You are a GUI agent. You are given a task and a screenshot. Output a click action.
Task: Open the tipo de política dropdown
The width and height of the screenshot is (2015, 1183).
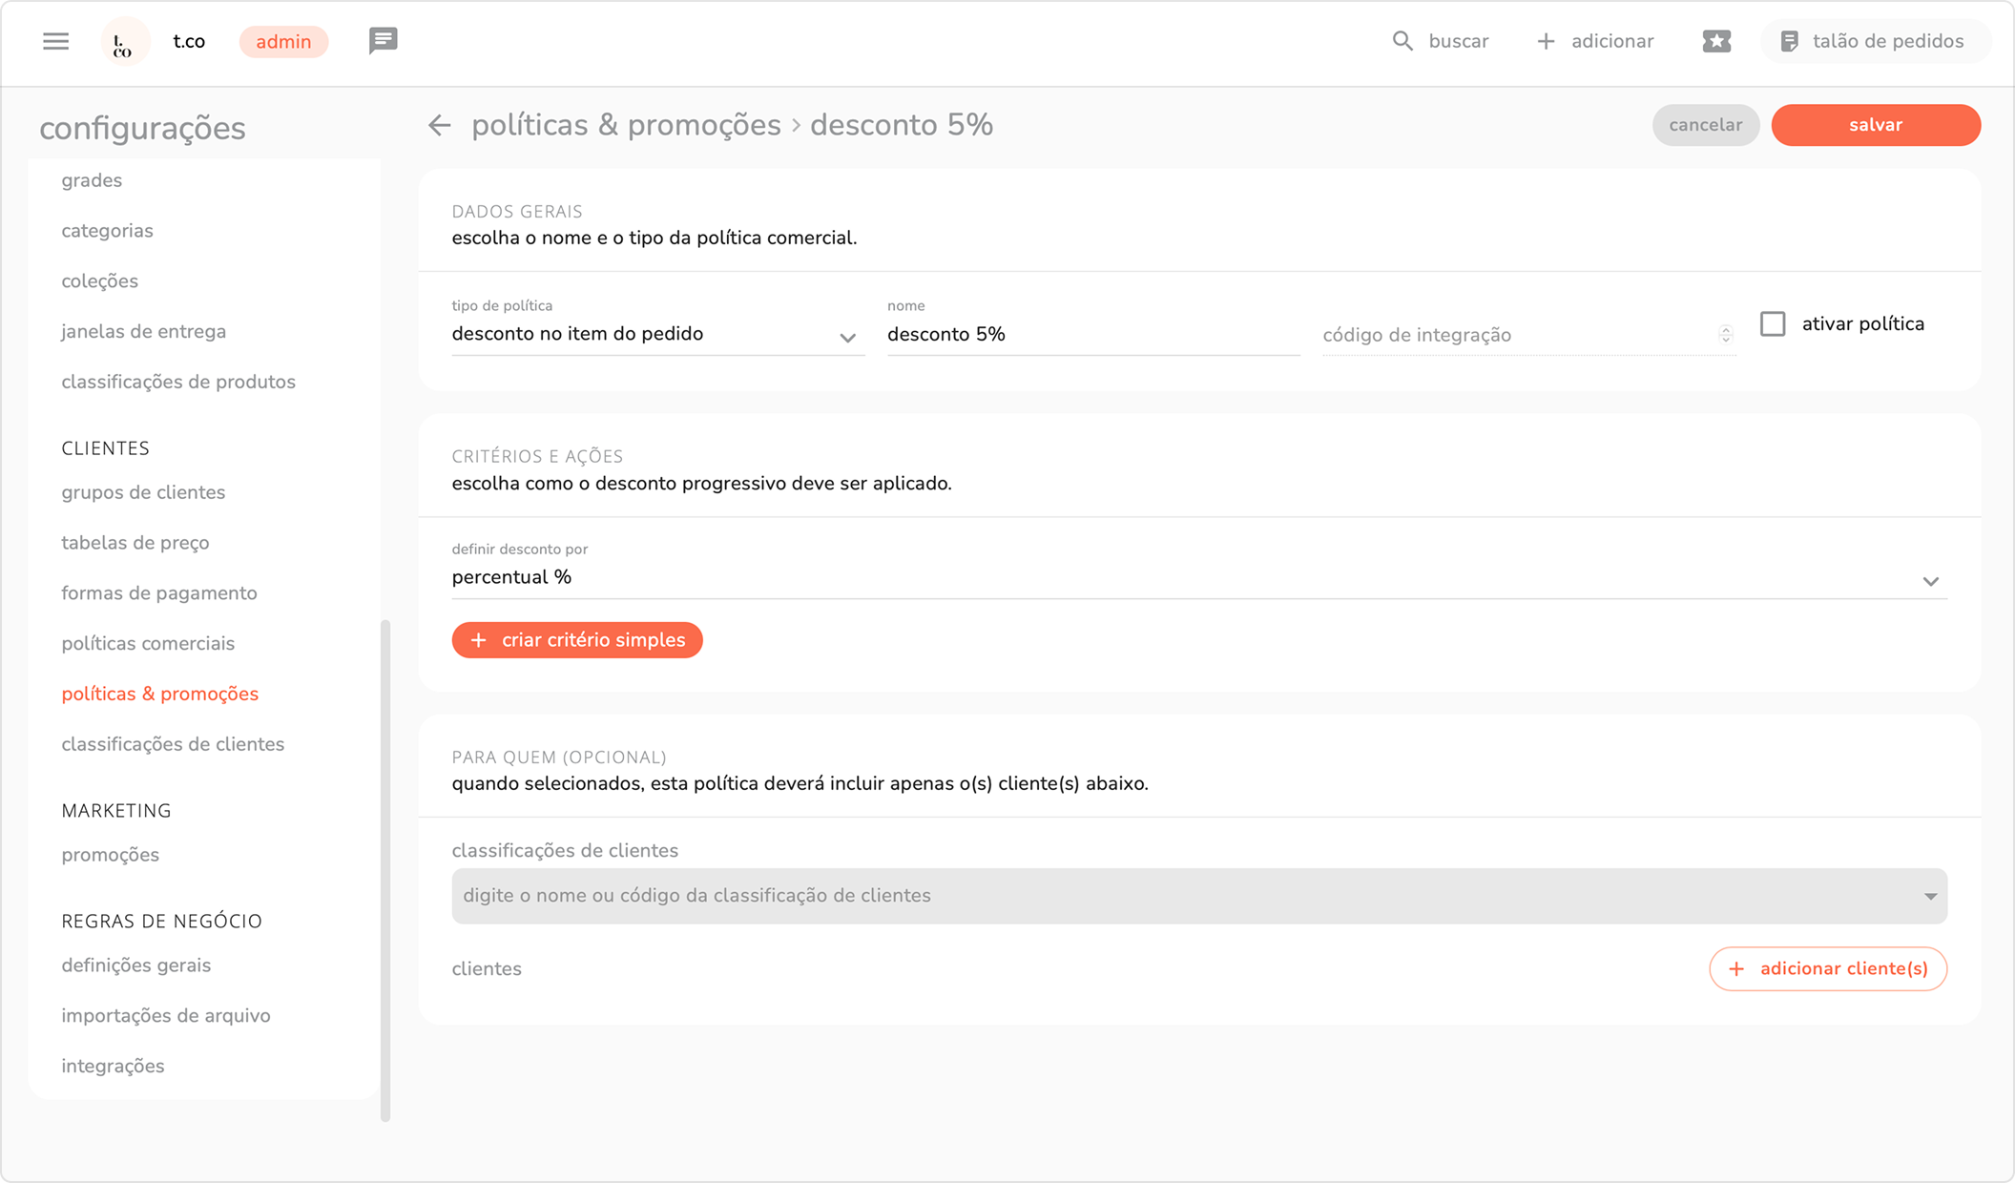(656, 335)
